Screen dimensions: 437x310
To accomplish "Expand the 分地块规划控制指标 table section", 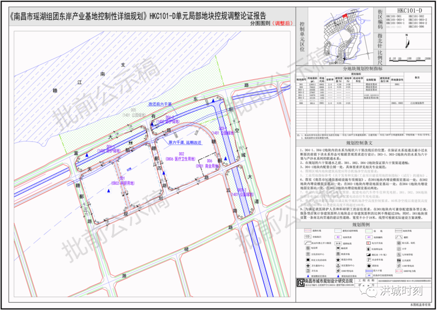I will tap(363, 68).
